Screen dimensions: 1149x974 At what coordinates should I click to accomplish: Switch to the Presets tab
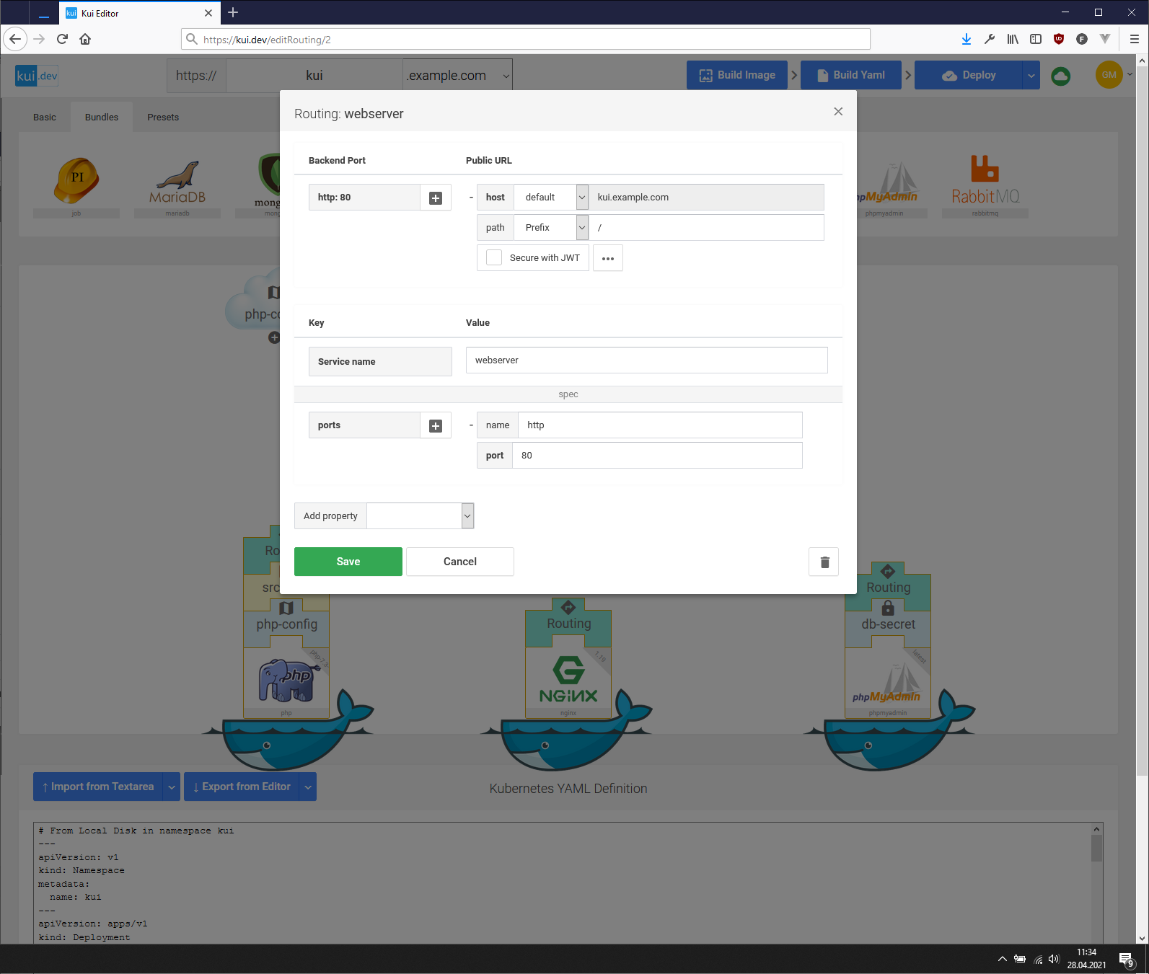point(163,118)
